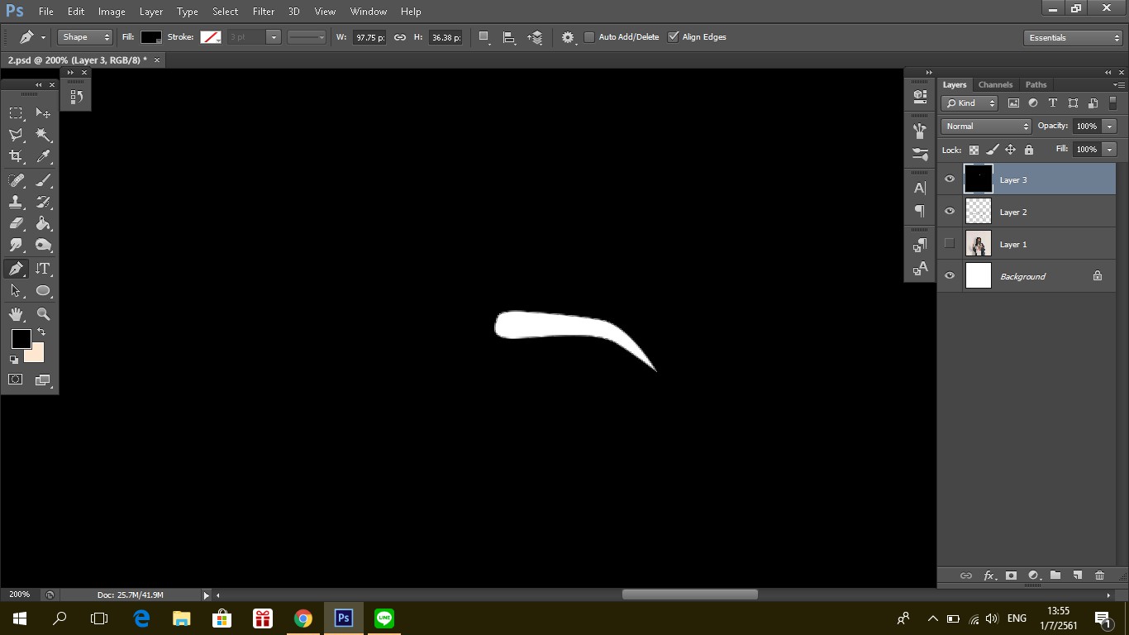The height and width of the screenshot is (635, 1129).
Task: Click the foreground color swatch
Action: [21, 338]
